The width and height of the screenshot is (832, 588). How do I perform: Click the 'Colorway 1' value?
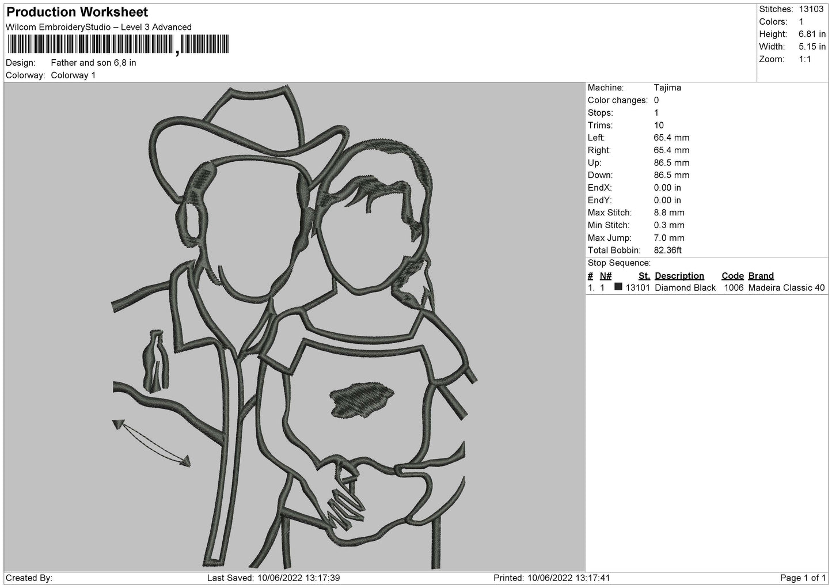74,75
